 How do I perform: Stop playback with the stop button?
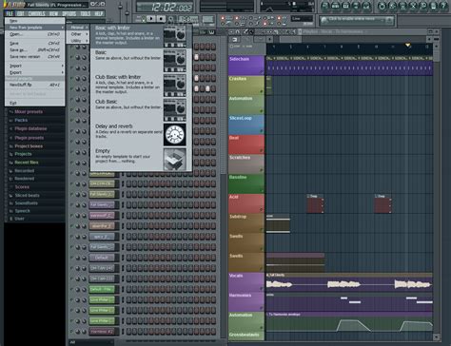click(x=161, y=19)
